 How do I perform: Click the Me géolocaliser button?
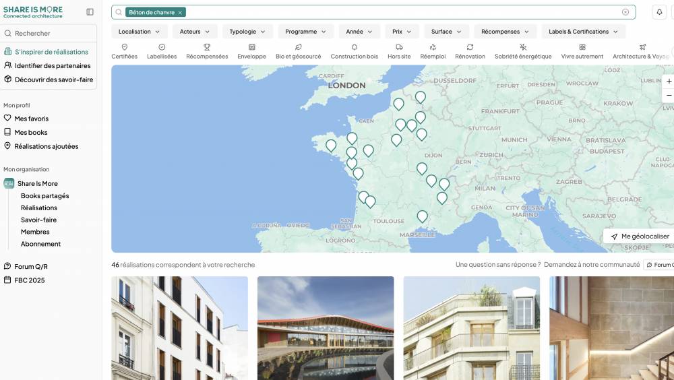tap(640, 236)
